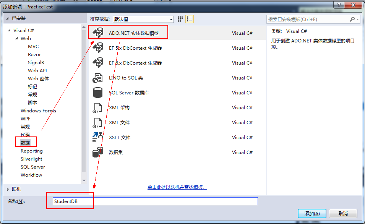Select 标记 under Web
Screen dimensions: 365x224
pos(32,87)
